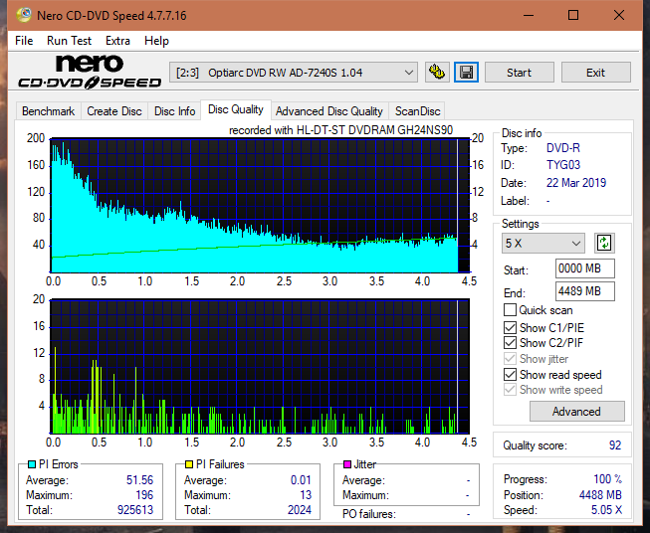Image resolution: width=650 pixels, height=533 pixels.
Task: Open the drive selection dropdown
Action: [293, 73]
